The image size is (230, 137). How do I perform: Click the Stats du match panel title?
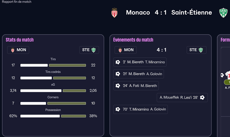point(20,40)
